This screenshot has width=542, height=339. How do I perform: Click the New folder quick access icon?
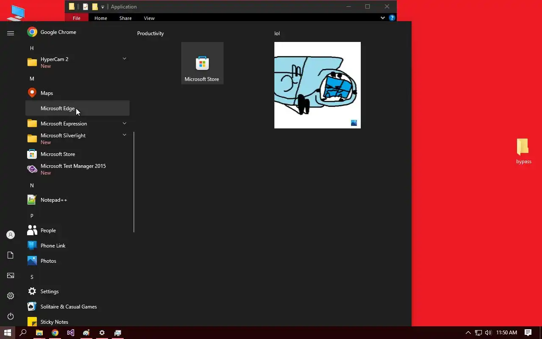click(x=95, y=7)
